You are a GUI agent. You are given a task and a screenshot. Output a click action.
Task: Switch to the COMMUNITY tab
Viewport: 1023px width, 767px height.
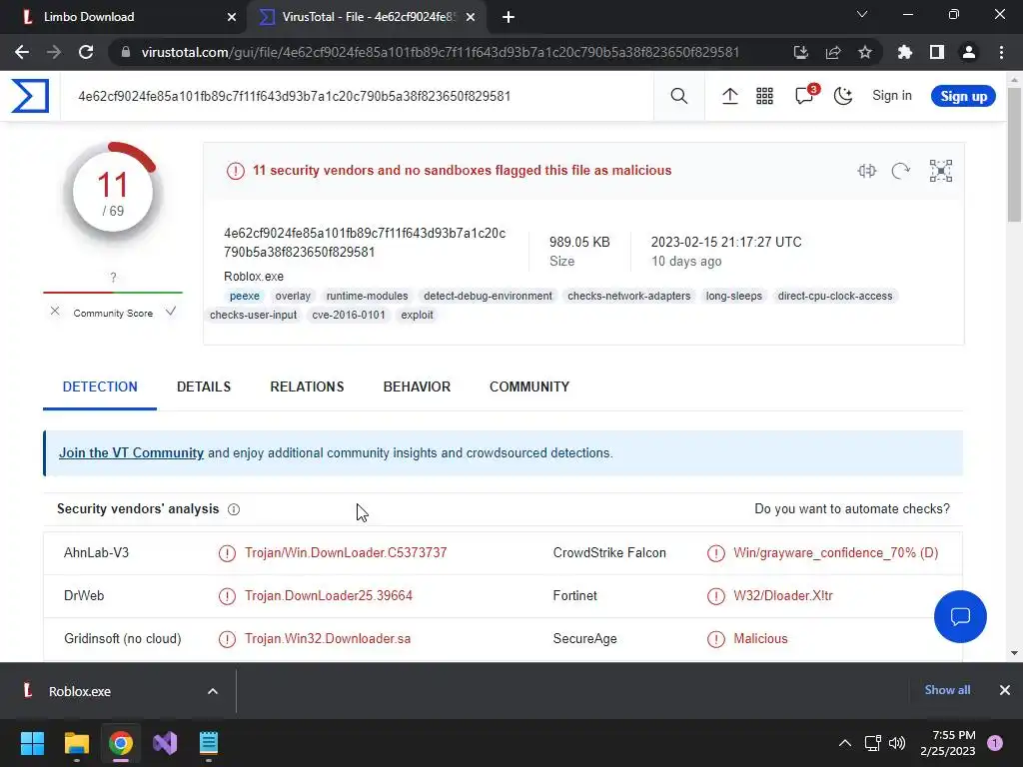pyautogui.click(x=529, y=386)
